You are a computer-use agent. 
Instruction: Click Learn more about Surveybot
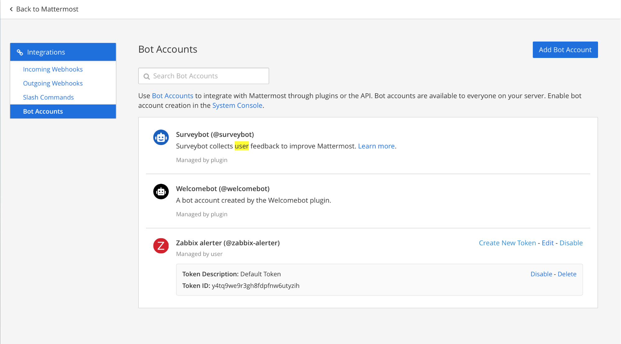coord(376,146)
